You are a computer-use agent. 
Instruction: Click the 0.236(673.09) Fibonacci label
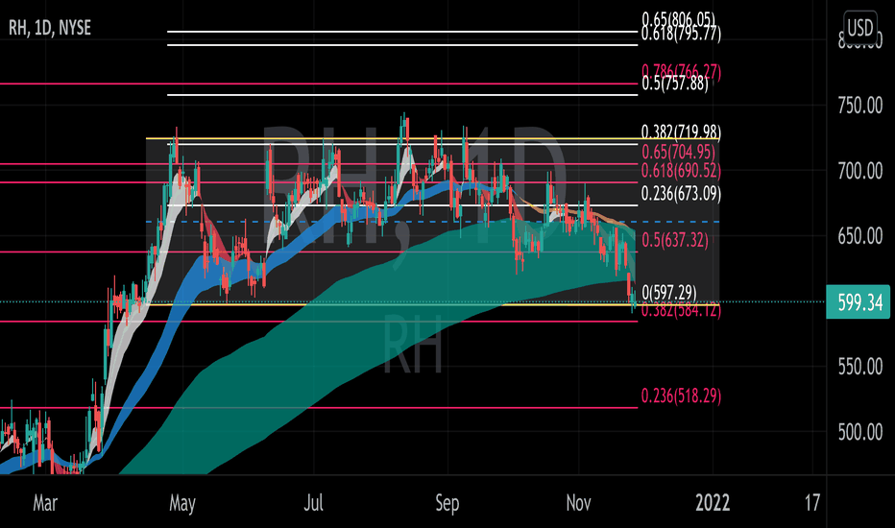[681, 194]
